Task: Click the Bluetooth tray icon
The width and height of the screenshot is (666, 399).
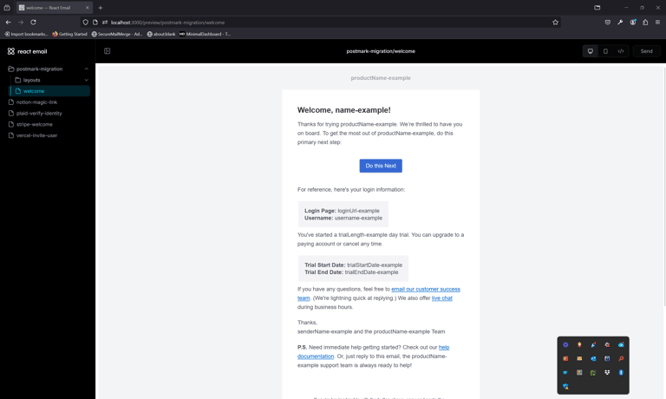Action: pos(621,372)
